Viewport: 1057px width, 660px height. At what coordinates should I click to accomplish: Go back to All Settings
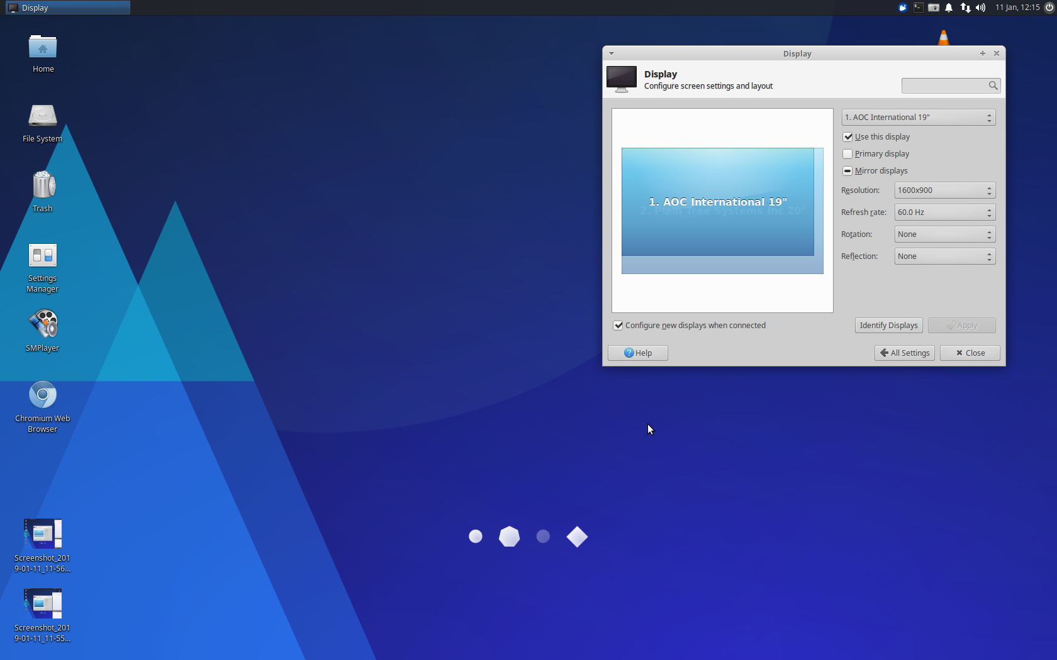point(905,353)
